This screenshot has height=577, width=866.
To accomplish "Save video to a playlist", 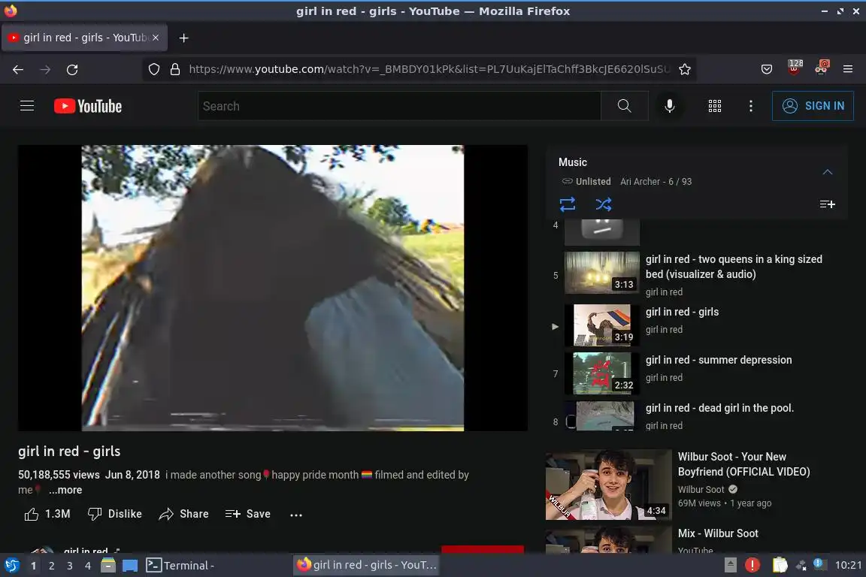I will pyautogui.click(x=247, y=514).
